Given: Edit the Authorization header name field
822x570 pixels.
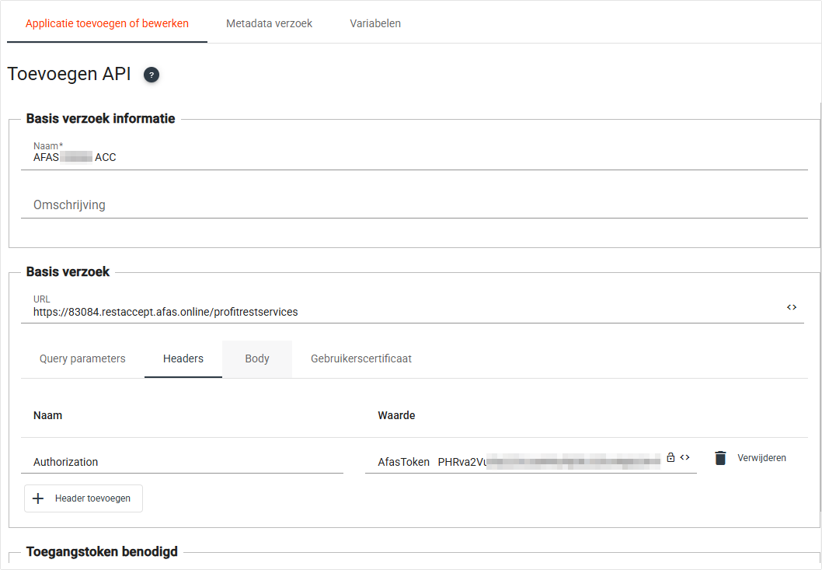Looking at the screenshot, I should (182, 462).
